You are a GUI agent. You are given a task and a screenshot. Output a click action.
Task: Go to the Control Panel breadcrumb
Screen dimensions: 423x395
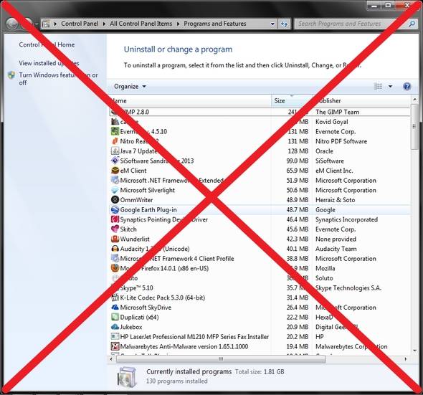80,24
